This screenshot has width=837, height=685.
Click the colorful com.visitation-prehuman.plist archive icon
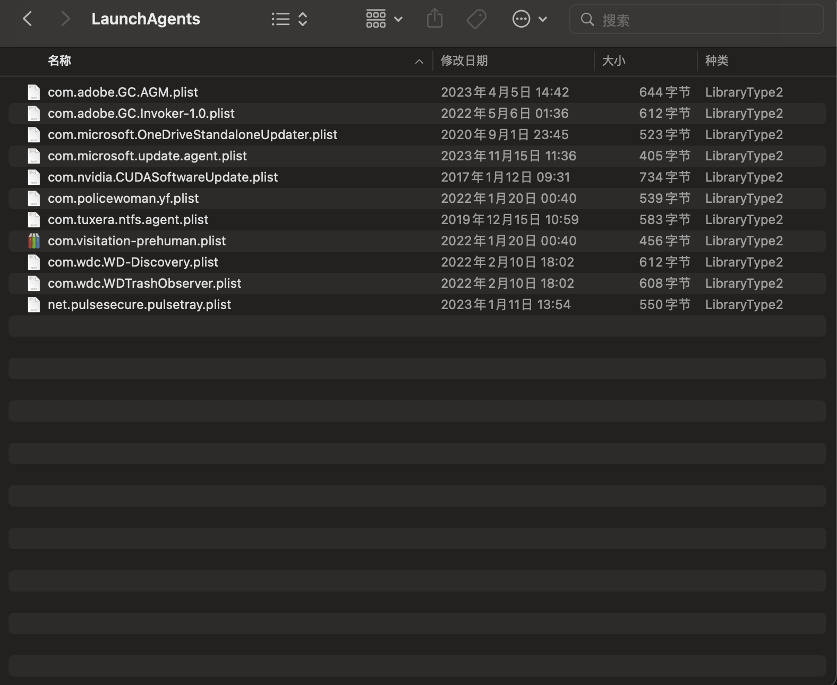34,241
